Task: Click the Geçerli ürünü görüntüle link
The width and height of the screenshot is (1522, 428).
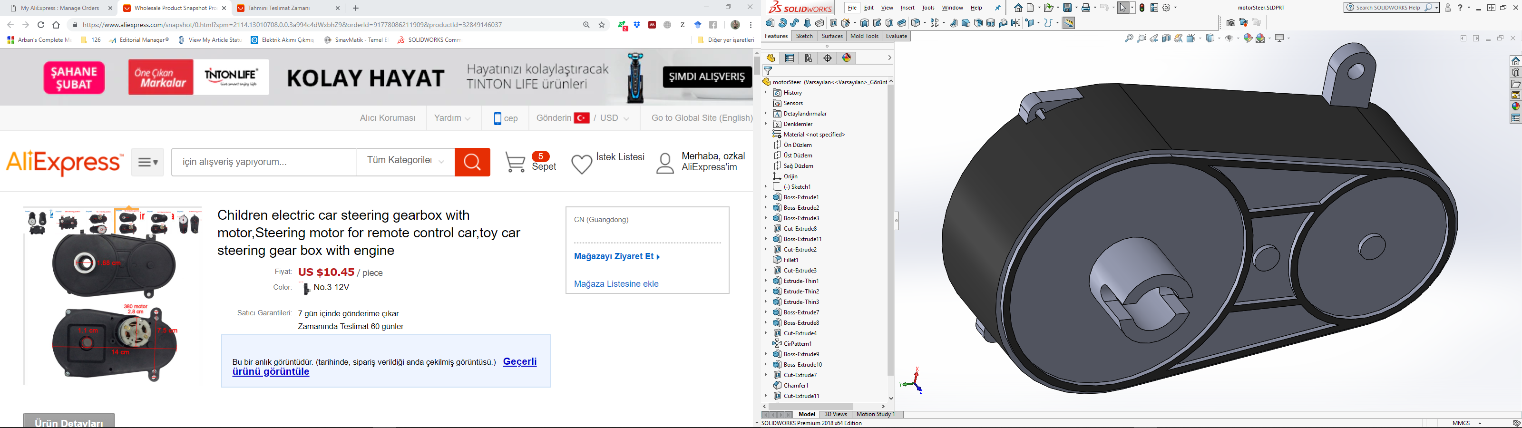Action: tap(385, 367)
